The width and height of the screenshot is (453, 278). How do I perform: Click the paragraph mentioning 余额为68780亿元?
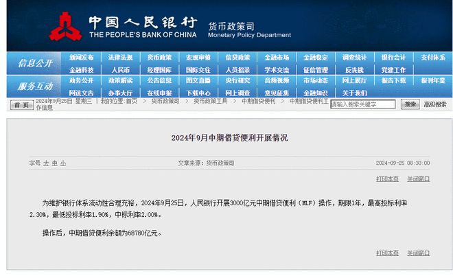pos(102,233)
